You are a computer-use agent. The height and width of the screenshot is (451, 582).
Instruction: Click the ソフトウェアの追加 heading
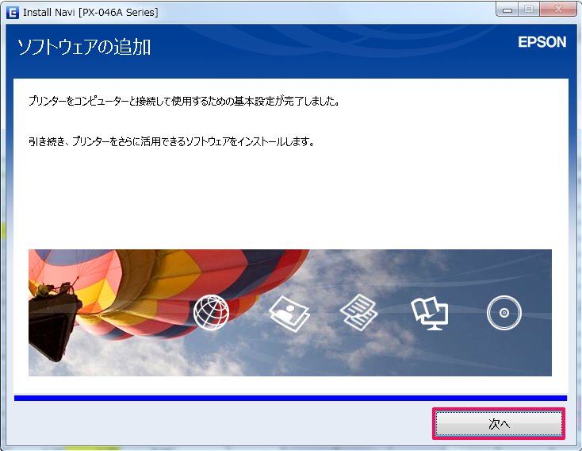click(84, 48)
